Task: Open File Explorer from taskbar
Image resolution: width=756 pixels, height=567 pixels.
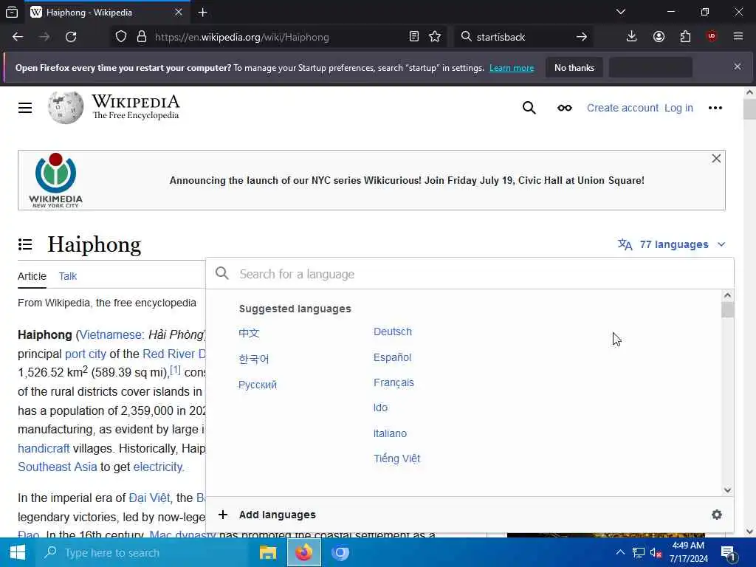Action: click(x=267, y=552)
